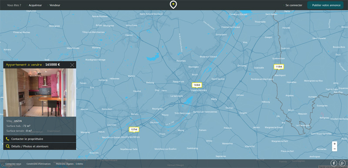
Task: Open Contactez-nous footer link
Action: [13, 164]
